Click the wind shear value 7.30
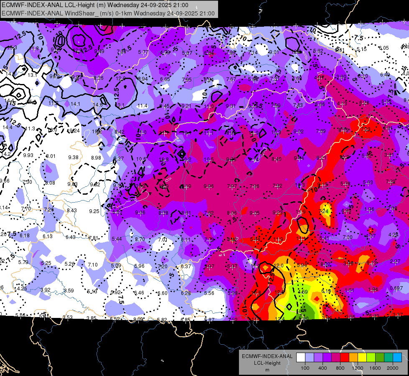409x376 pixels. 27,182
